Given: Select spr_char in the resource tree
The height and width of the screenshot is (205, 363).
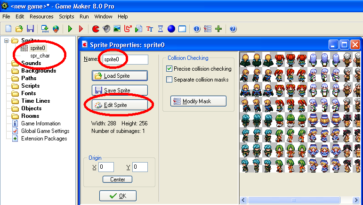Looking at the screenshot, I should point(40,56).
